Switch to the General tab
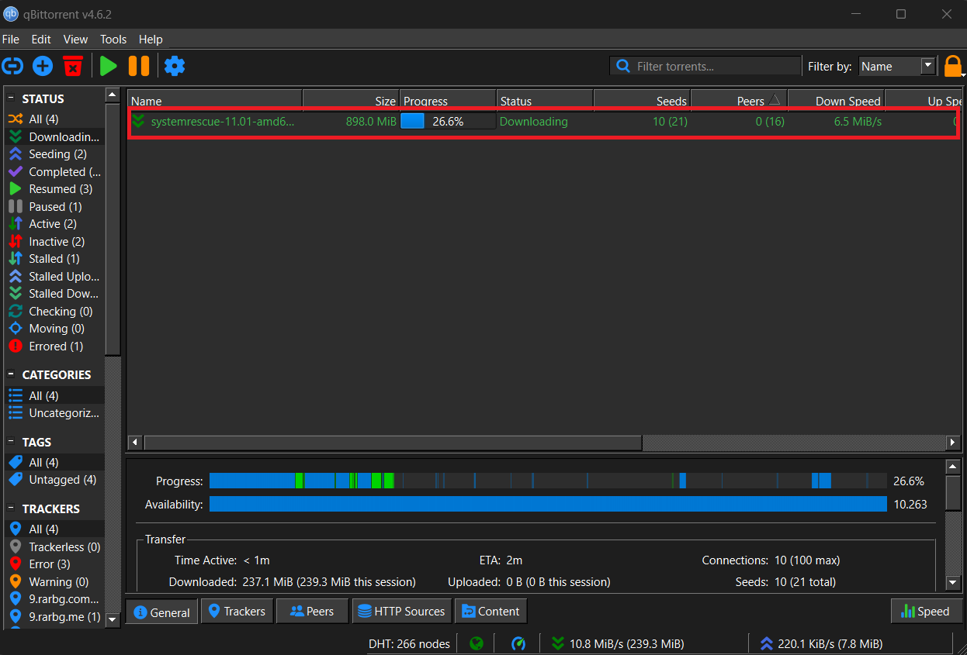967x655 pixels. pos(161,612)
